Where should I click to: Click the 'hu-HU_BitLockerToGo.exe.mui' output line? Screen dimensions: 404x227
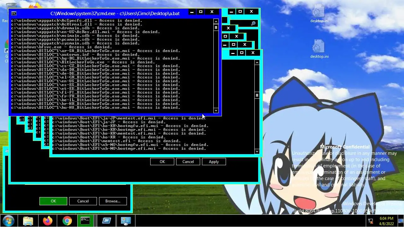[x=96, y=108]
